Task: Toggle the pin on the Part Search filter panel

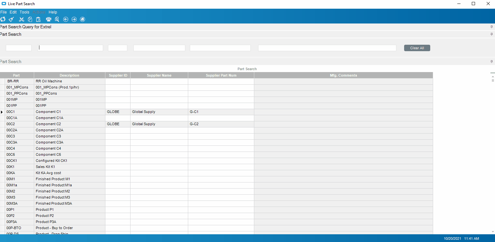Action: [491, 34]
